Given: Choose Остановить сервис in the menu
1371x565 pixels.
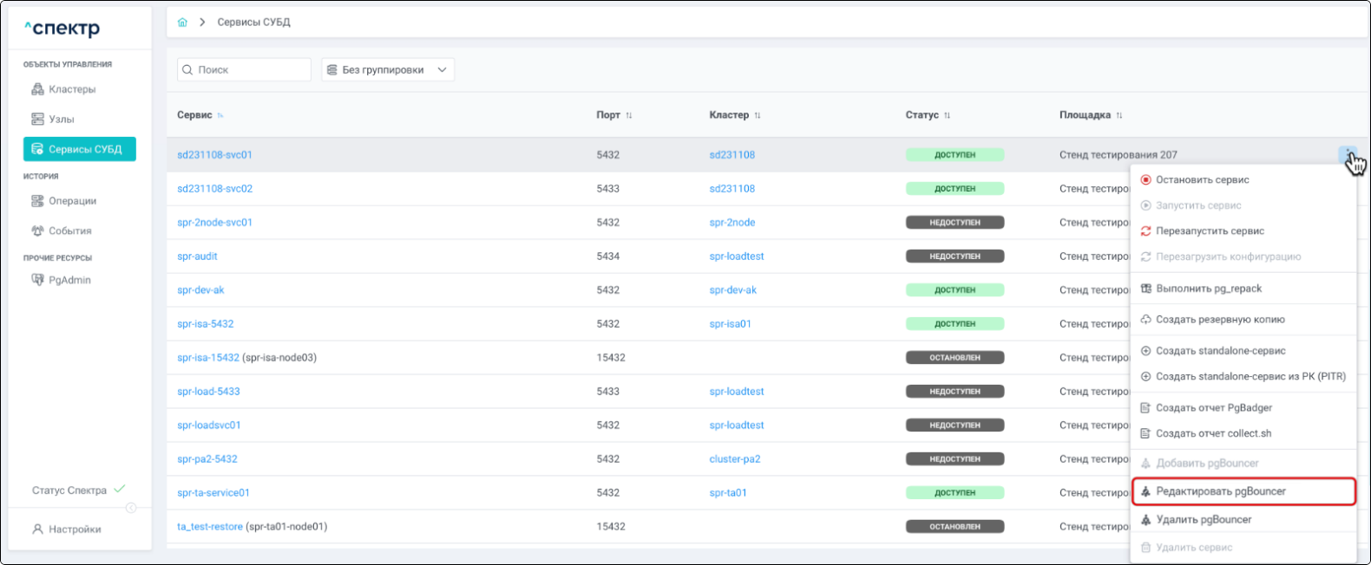Looking at the screenshot, I should tap(1202, 179).
